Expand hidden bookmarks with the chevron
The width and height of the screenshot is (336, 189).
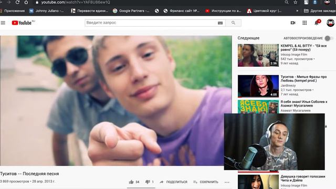pyautogui.click(x=297, y=10)
